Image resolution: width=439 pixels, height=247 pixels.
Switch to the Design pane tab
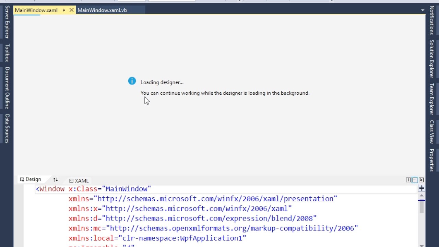pyautogui.click(x=31, y=179)
